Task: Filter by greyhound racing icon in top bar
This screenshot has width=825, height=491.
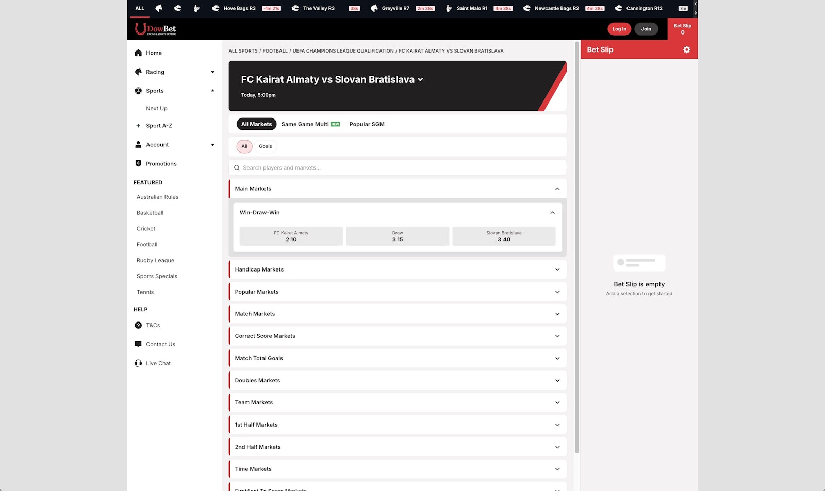Action: coord(178,8)
